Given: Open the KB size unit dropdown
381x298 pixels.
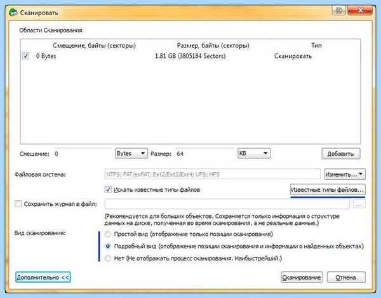Looking at the screenshot, I should [254, 153].
